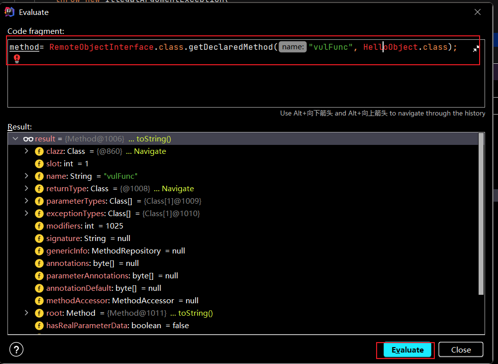
Task: Click the field icon next to genericInfo
Action: click(x=39, y=251)
